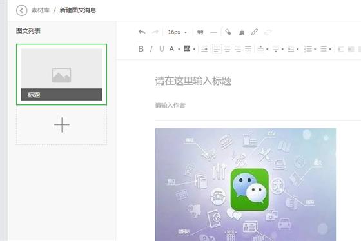Click the space-before-paragraph icon

click(x=260, y=49)
